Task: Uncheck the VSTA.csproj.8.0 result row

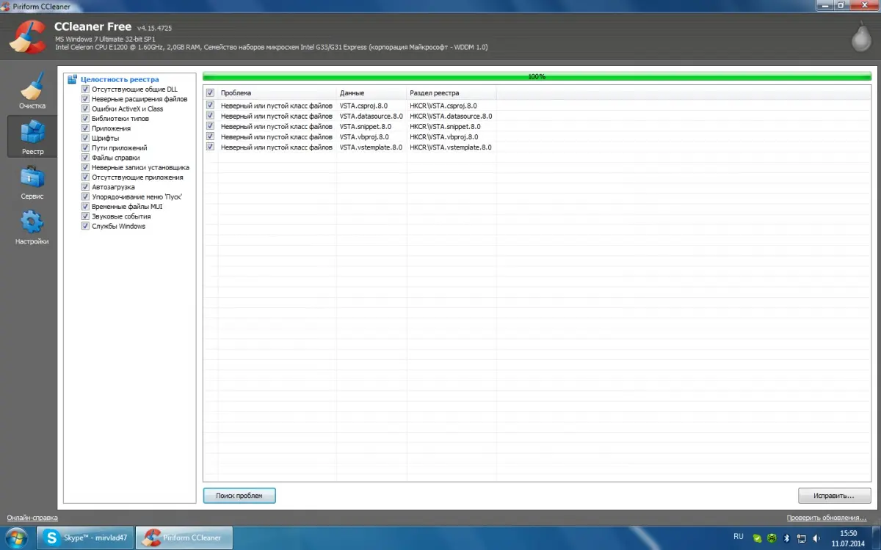Action: (x=211, y=106)
